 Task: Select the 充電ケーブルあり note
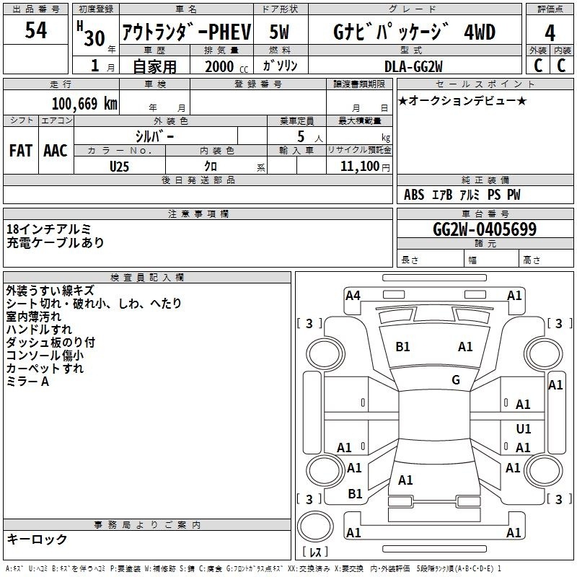point(56,243)
